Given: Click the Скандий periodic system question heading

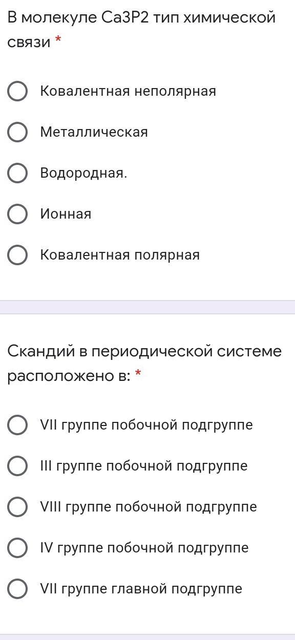Looking at the screenshot, I should [x=144, y=364].
